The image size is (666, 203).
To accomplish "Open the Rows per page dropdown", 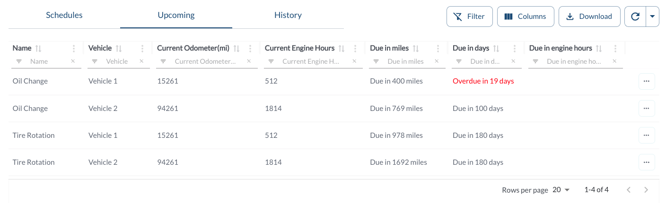I will tap(561, 190).
